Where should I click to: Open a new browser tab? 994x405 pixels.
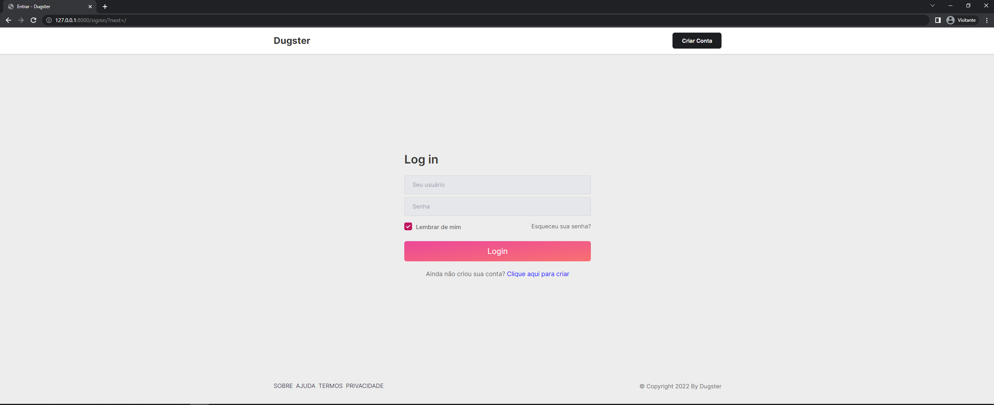105,7
